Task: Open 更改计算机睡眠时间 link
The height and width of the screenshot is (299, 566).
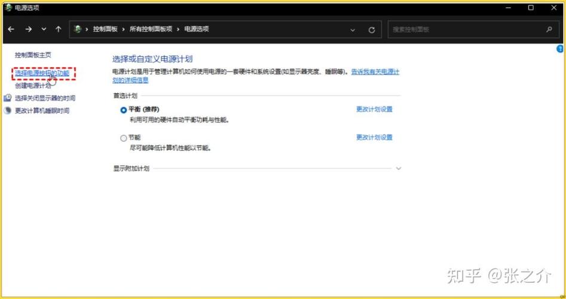Action: click(x=42, y=111)
